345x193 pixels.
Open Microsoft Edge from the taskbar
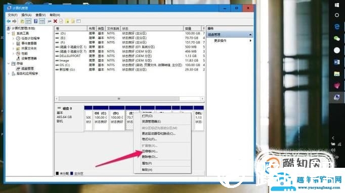click(x=337, y=27)
